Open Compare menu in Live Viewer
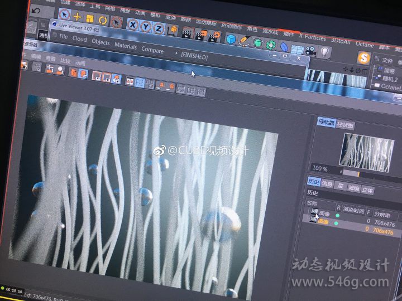Viewport: 402px width, 301px height. 152,50
